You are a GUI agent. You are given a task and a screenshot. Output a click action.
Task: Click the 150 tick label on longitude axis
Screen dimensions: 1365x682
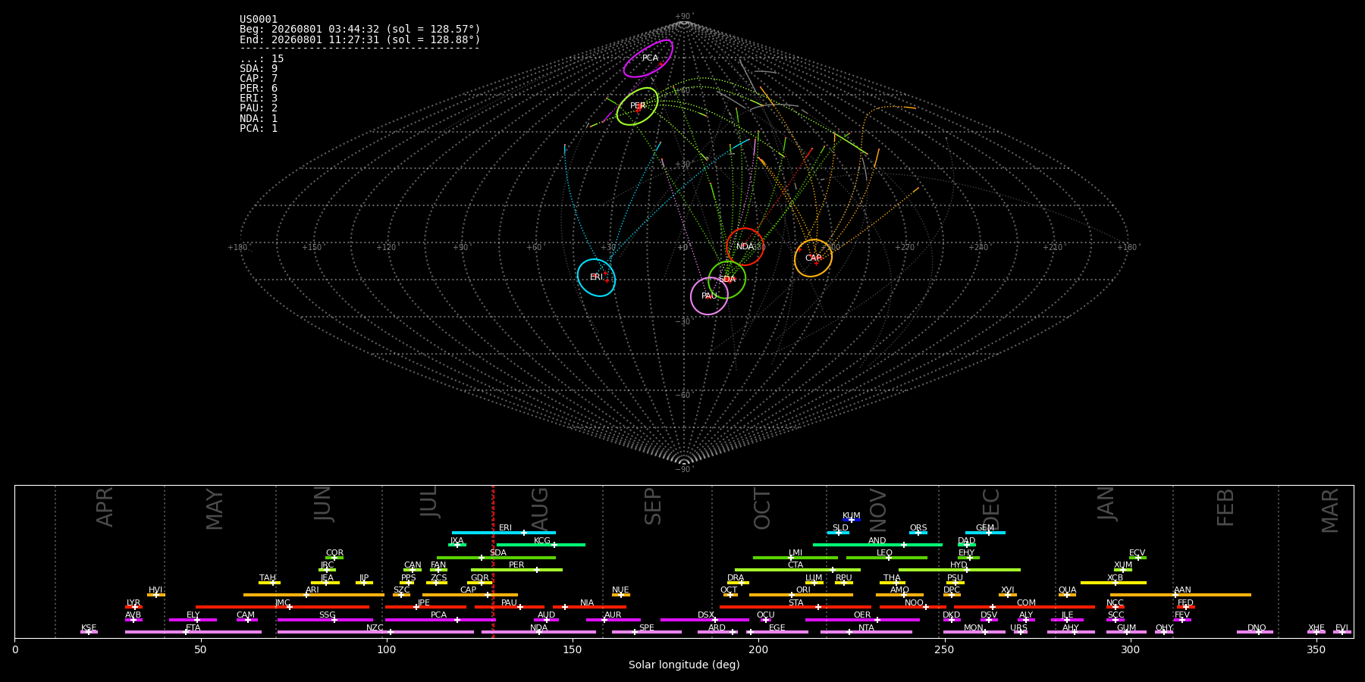(573, 649)
